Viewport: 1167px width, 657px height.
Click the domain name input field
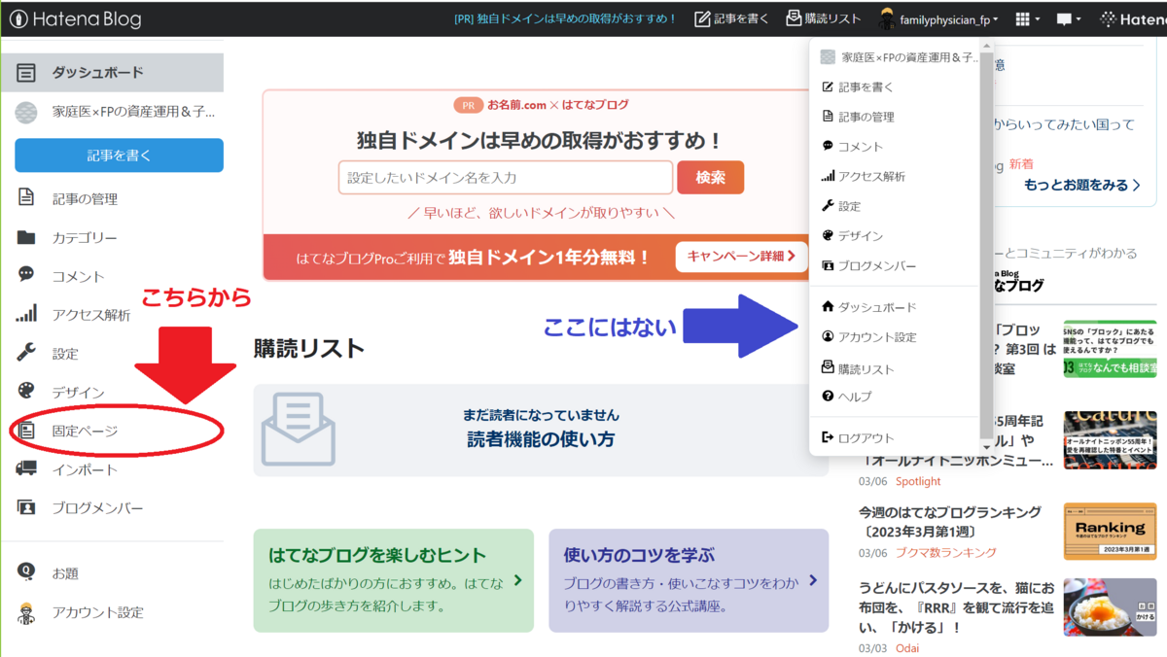(506, 178)
